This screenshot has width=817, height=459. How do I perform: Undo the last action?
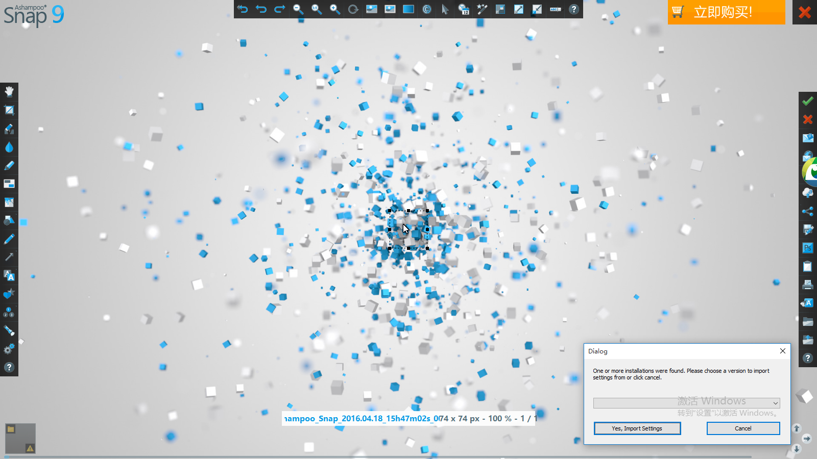pyautogui.click(x=261, y=9)
